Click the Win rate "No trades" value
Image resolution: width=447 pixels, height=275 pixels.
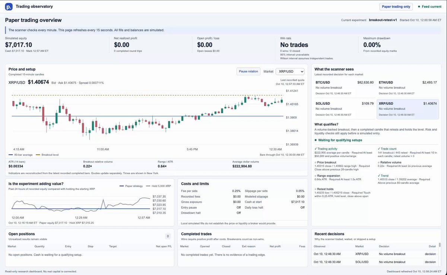[x=294, y=45]
